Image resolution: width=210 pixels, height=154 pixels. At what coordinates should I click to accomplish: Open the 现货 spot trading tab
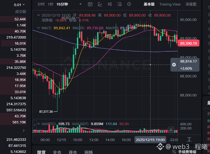(x=41, y=152)
